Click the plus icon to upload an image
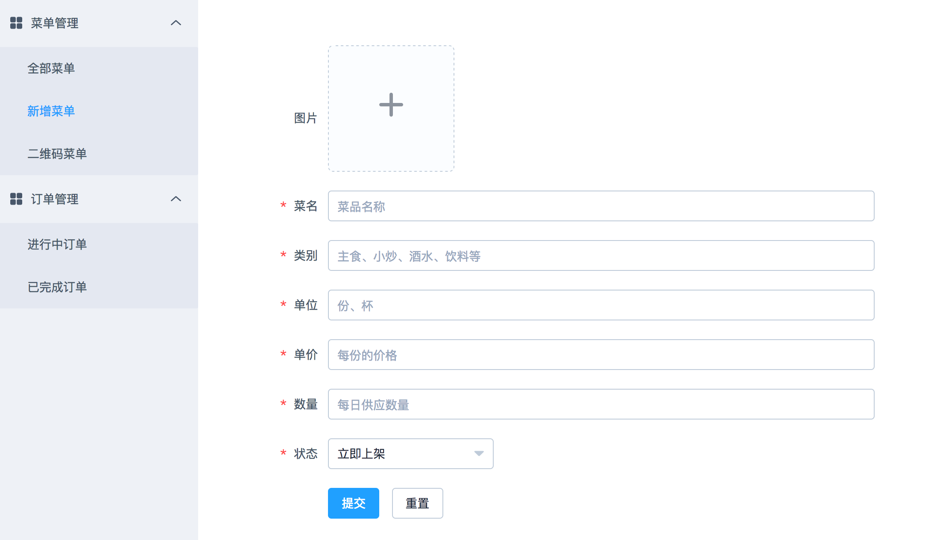 (x=391, y=105)
